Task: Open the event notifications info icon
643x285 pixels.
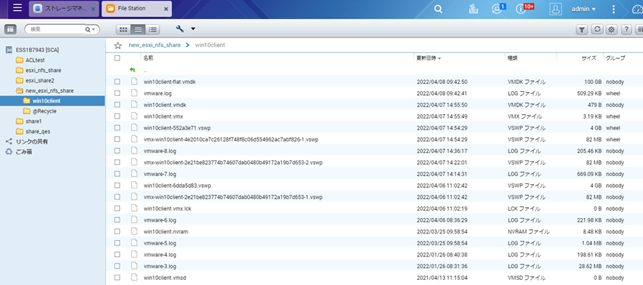Action: pyautogui.click(x=520, y=10)
